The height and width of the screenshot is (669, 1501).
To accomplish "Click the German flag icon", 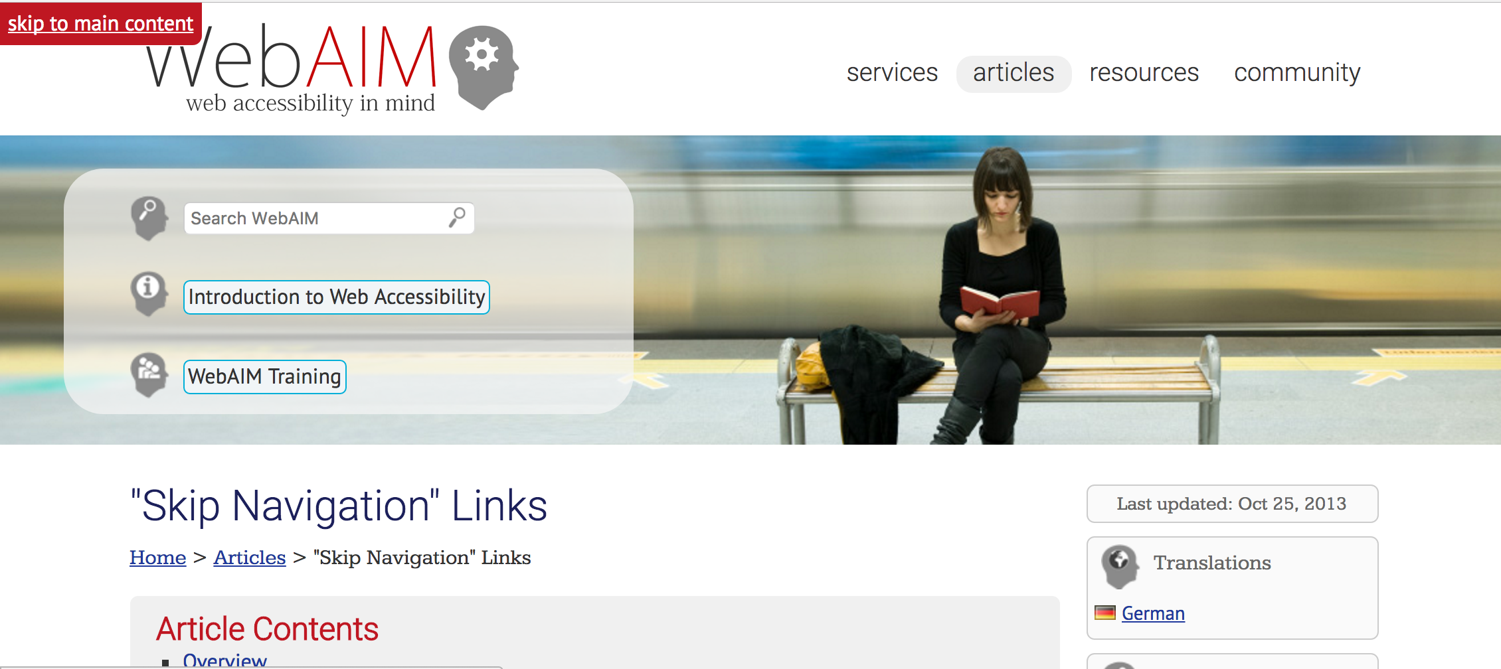I will (1104, 613).
